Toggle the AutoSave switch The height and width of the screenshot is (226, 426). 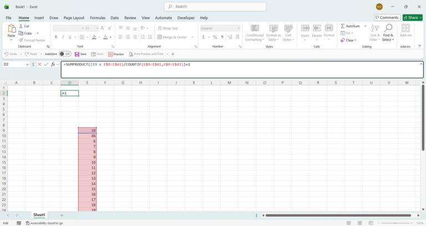[x=65, y=54]
